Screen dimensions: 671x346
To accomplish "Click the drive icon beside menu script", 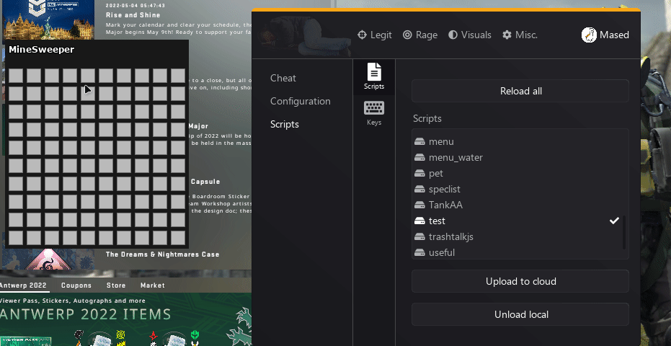I will 420,142.
